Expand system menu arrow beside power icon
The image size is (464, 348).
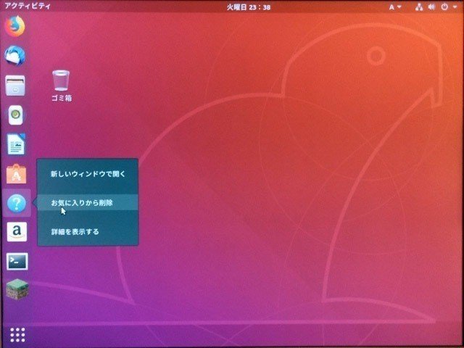coord(455,7)
